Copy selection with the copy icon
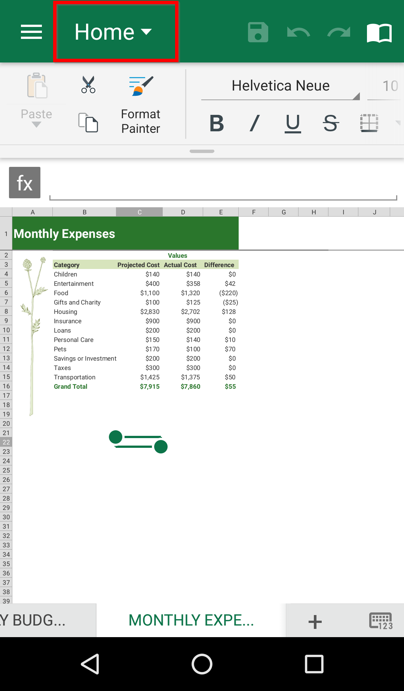This screenshot has width=404, height=691. click(x=88, y=122)
